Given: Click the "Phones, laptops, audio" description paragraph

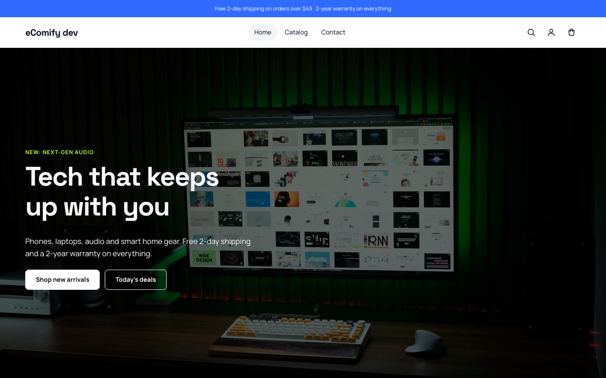Looking at the screenshot, I should click(x=138, y=247).
